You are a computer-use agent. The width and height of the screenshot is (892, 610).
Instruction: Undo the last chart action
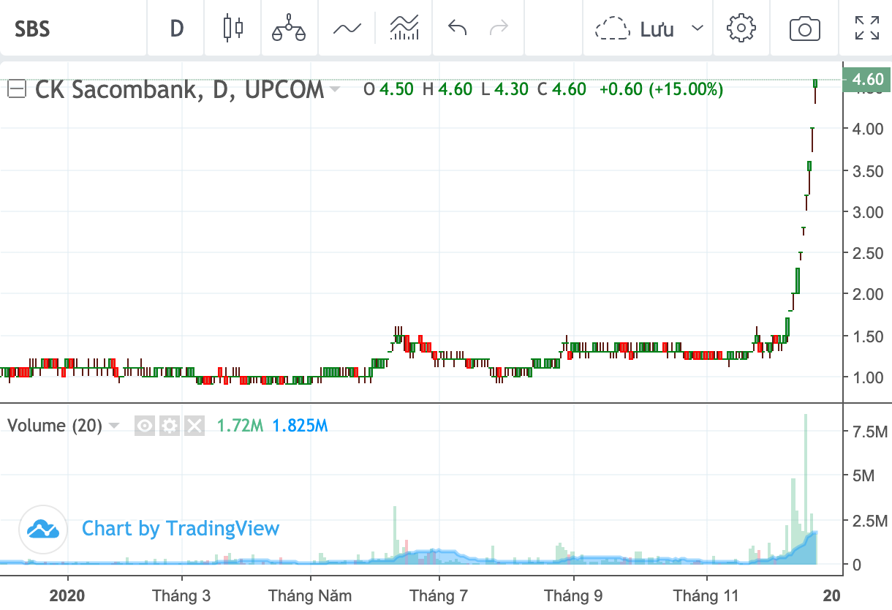click(x=458, y=29)
